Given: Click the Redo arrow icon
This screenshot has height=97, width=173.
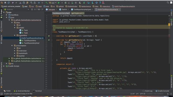Looking at the screenshot, I should [16, 3].
